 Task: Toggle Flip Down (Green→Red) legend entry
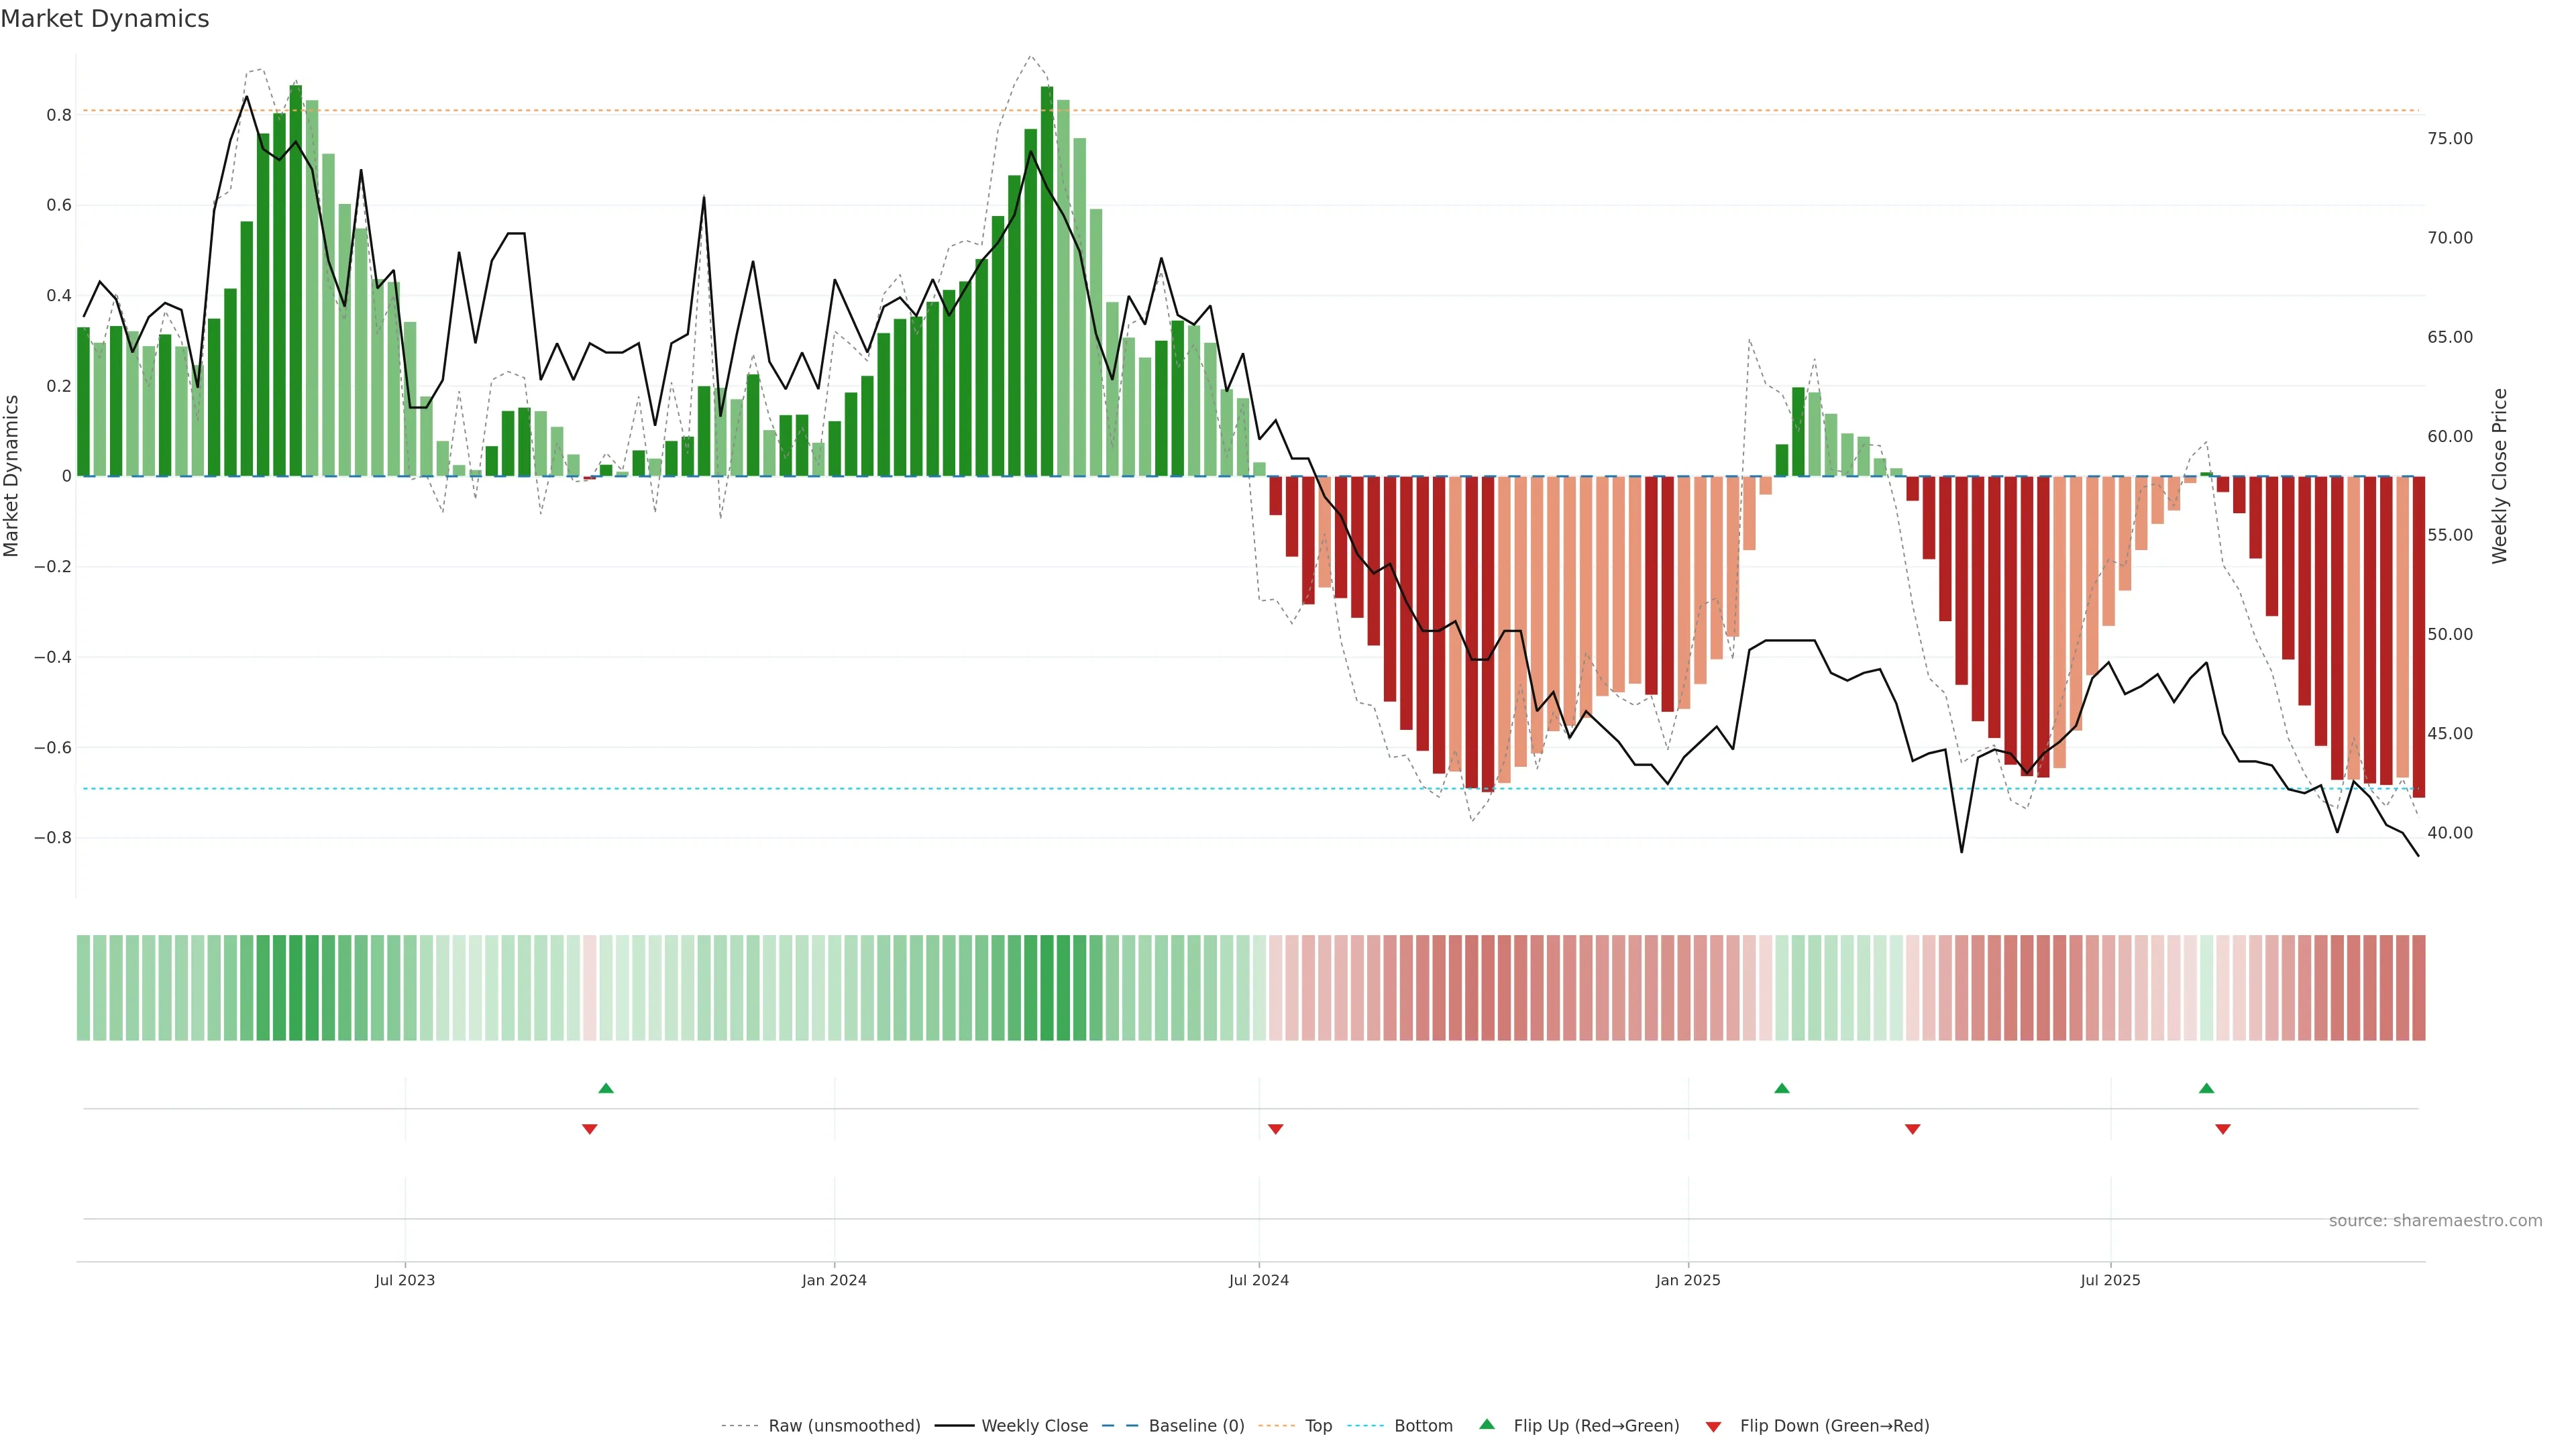pyautogui.click(x=1834, y=1426)
